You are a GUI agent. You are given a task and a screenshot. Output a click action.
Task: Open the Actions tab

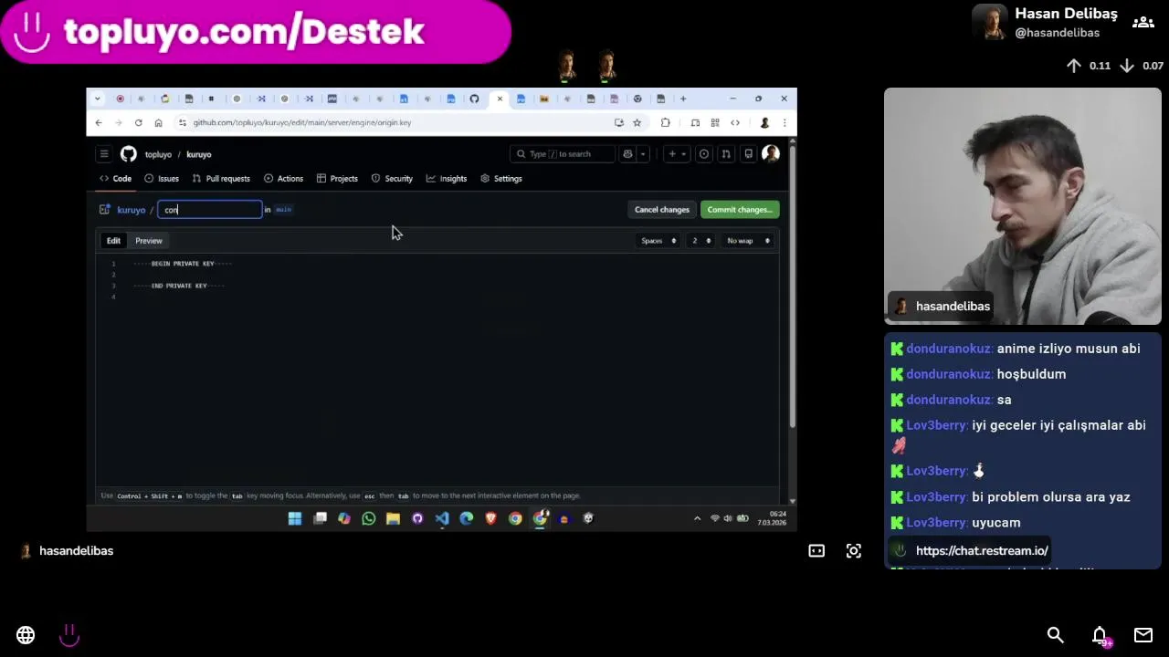(283, 179)
